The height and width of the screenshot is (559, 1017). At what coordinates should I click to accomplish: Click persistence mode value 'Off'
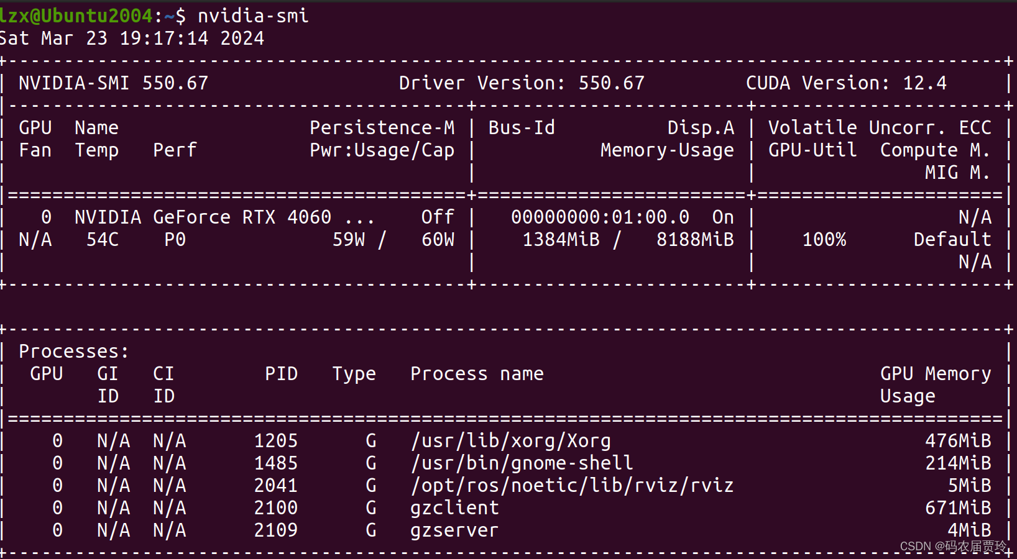pyautogui.click(x=438, y=217)
